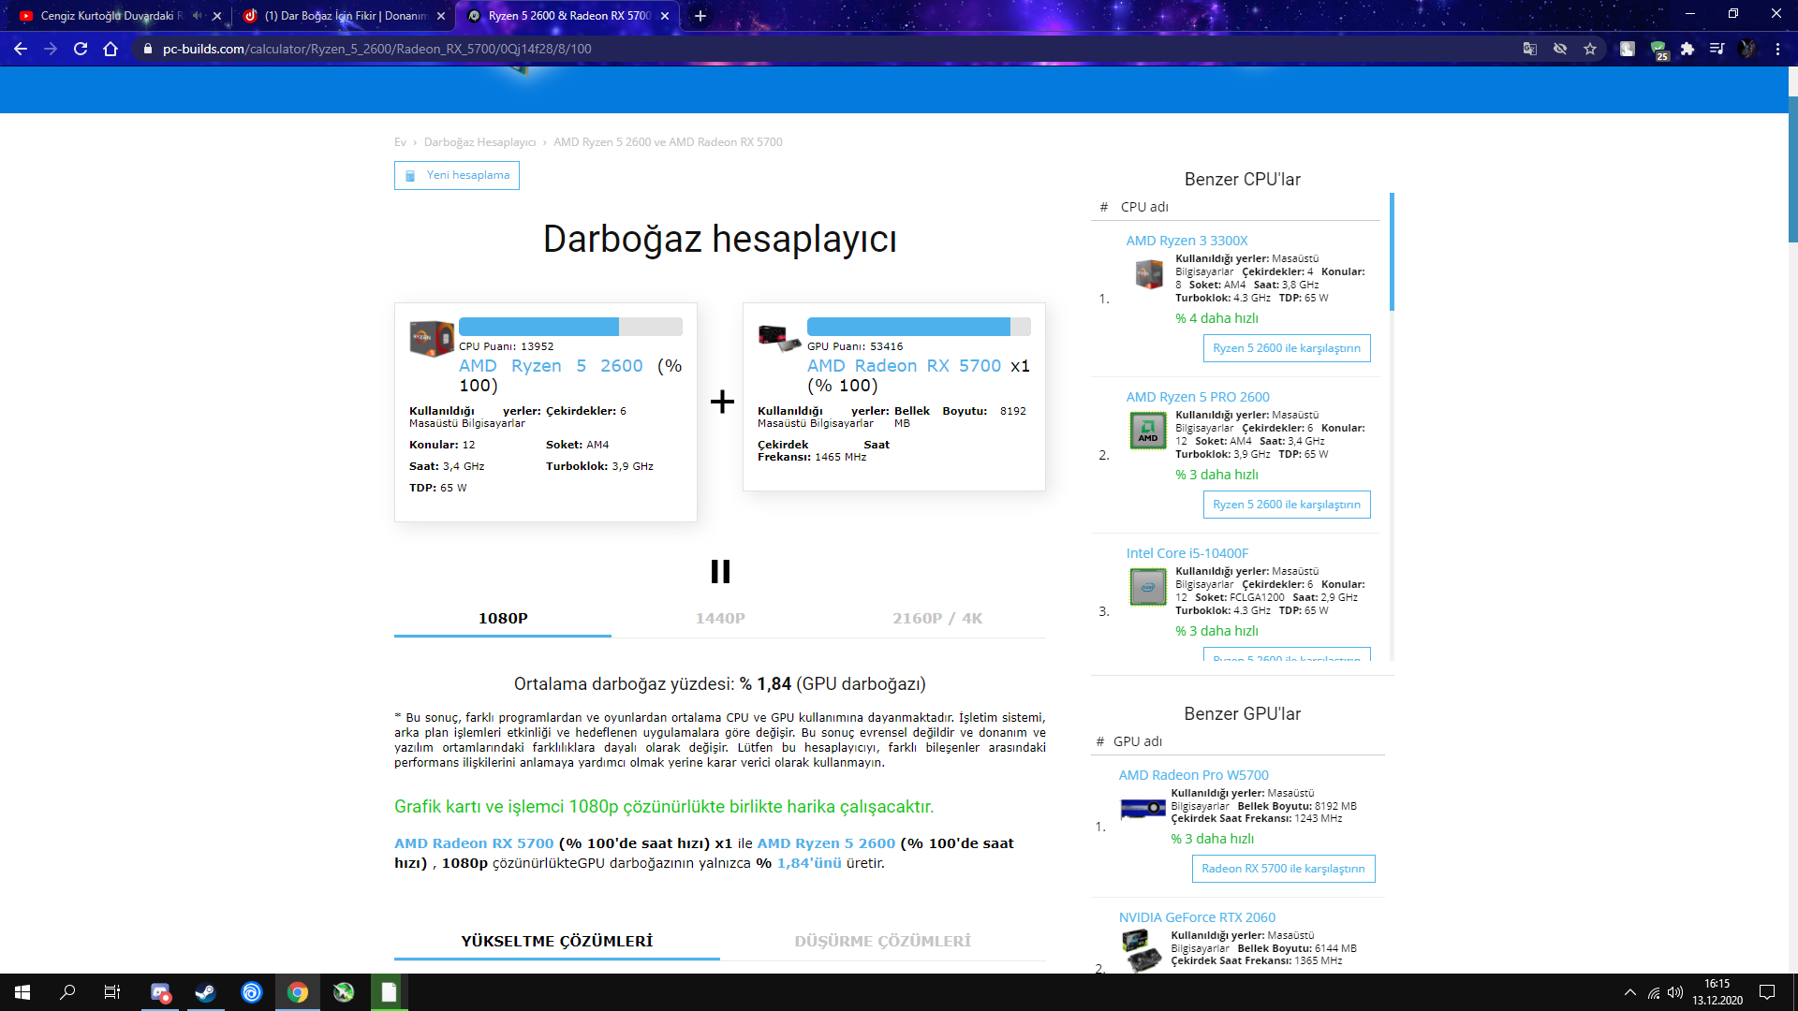Image resolution: width=1798 pixels, height=1011 pixels.
Task: Open the YÜKSELTME ÇÖZÜMLERİ tab
Action: click(x=557, y=941)
